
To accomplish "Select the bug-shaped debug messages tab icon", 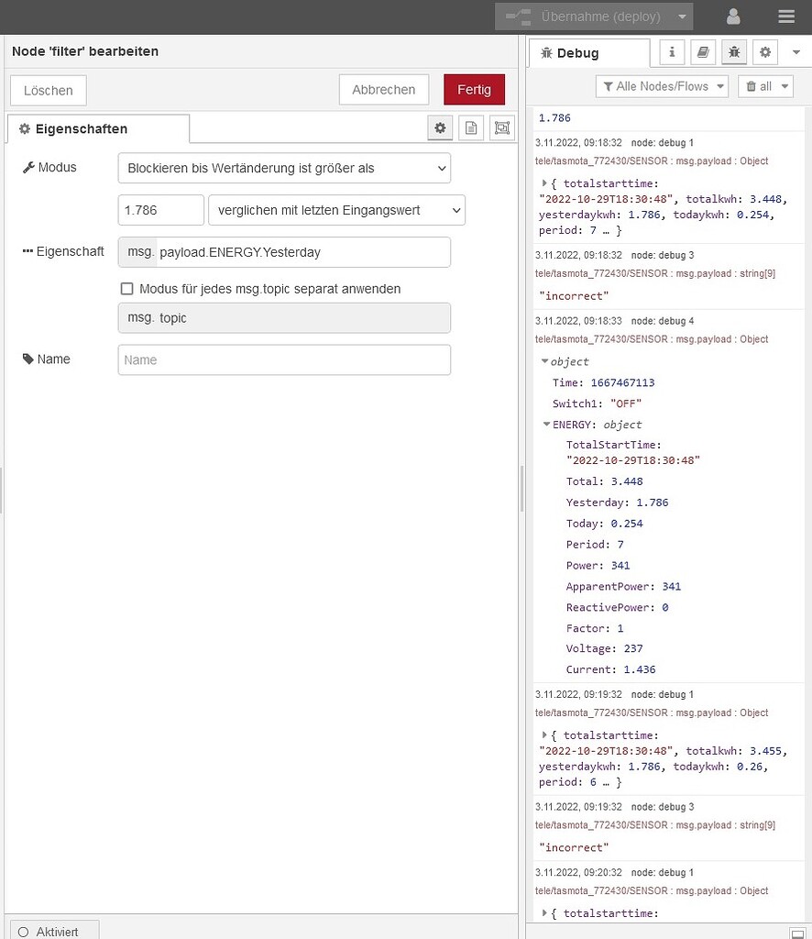I will [x=733, y=52].
